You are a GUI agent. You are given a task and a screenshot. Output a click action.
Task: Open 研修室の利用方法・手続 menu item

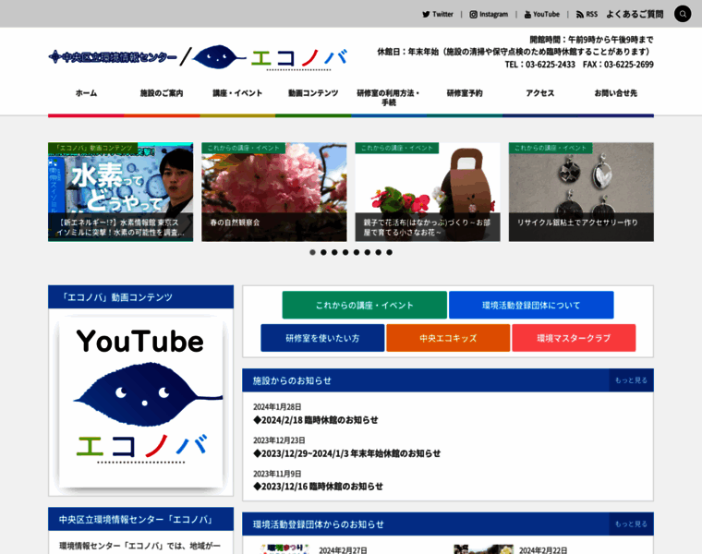[x=389, y=98]
